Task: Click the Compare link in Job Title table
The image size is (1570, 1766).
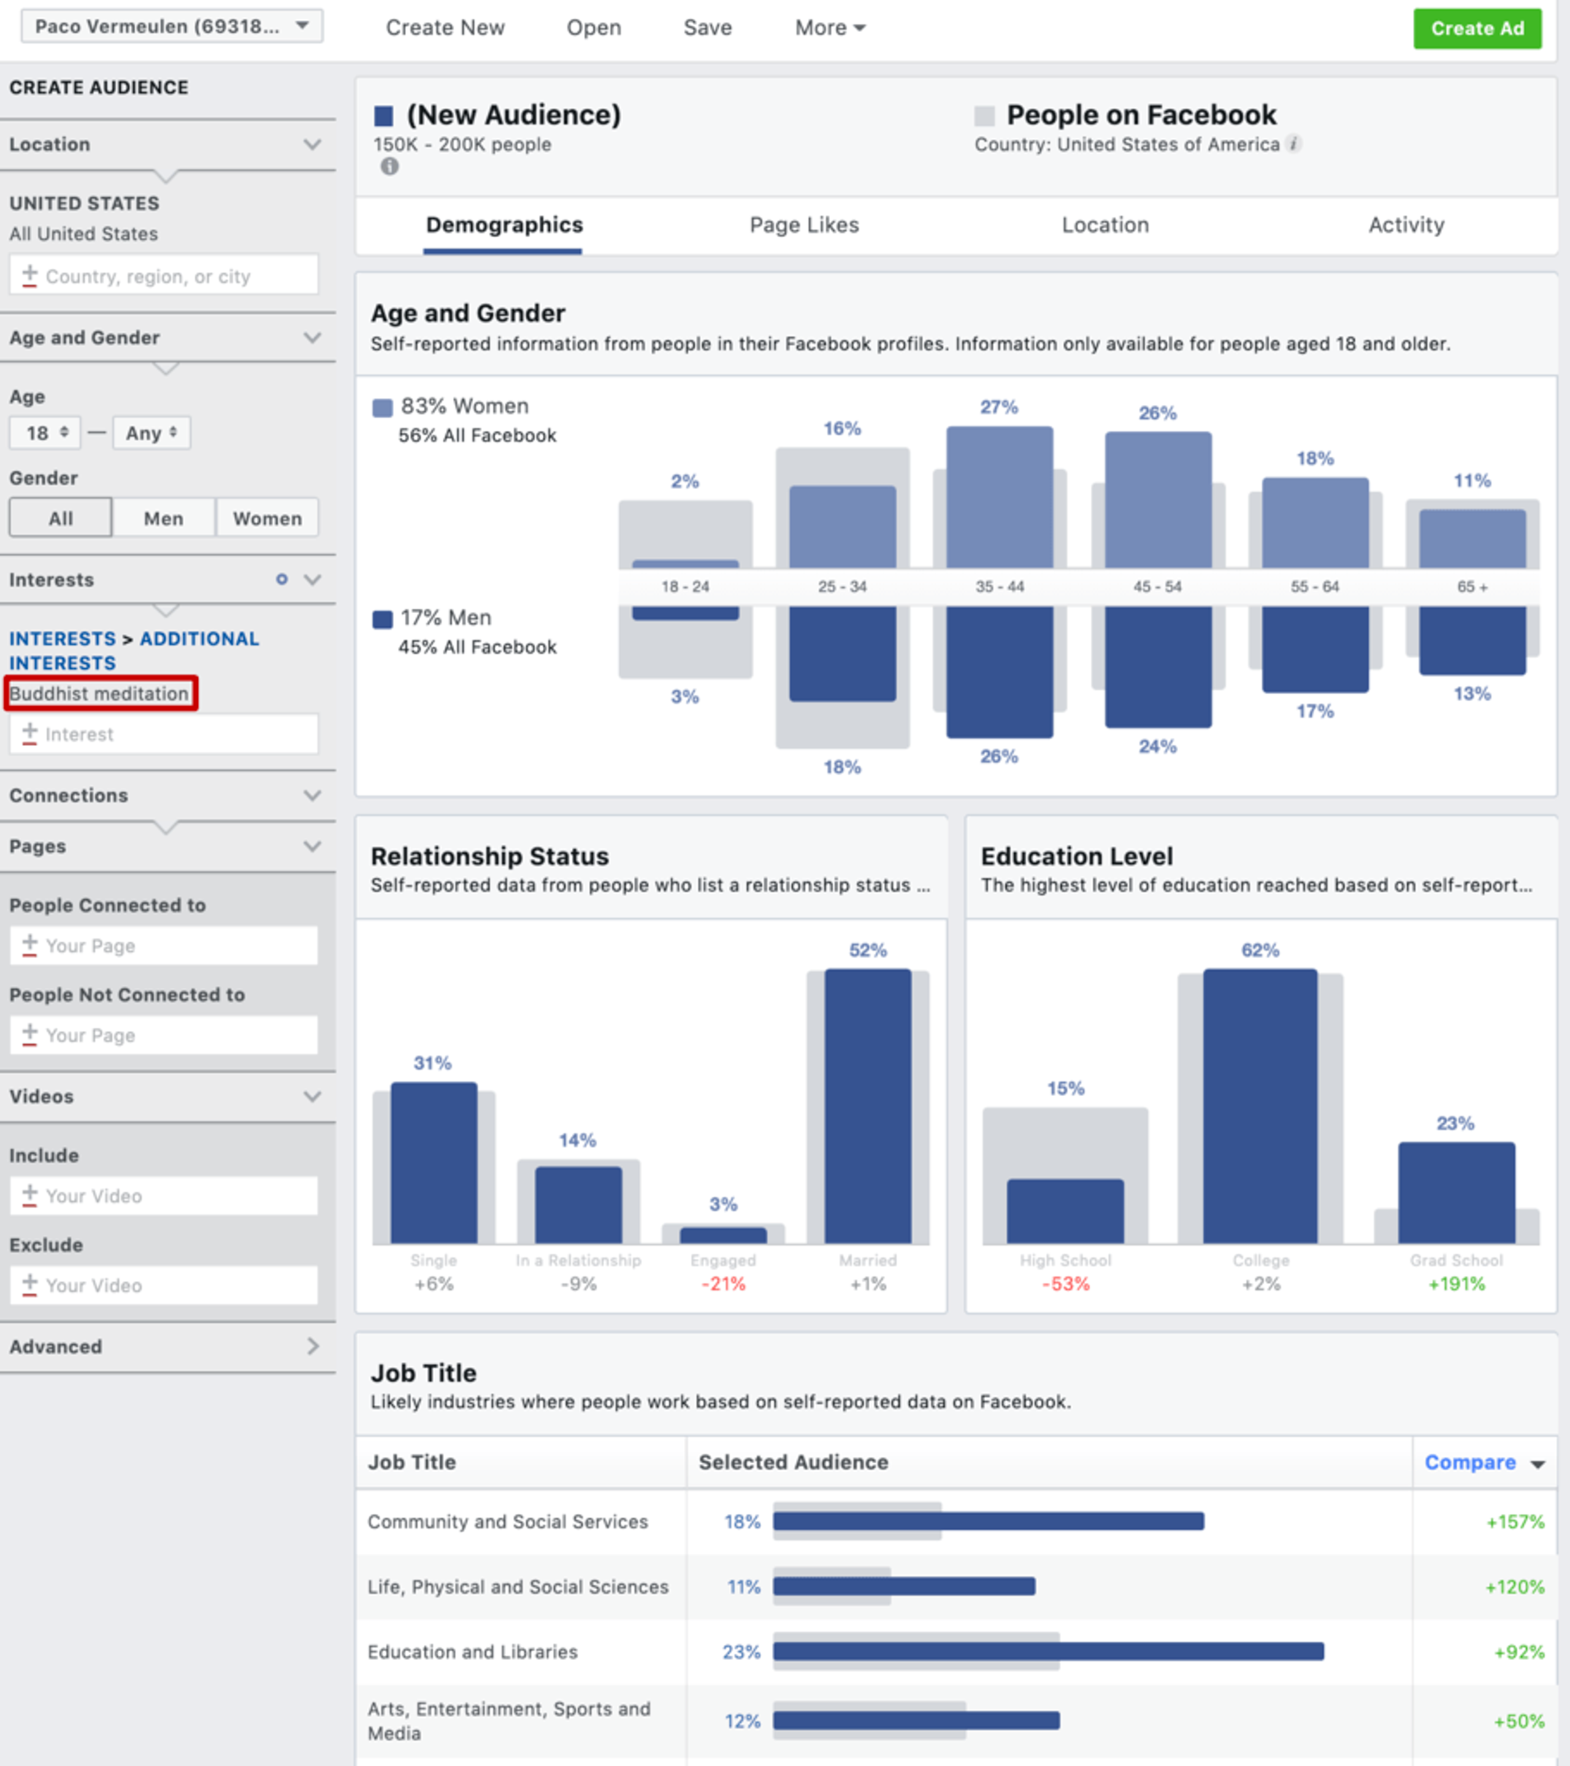Action: pos(1470,1462)
